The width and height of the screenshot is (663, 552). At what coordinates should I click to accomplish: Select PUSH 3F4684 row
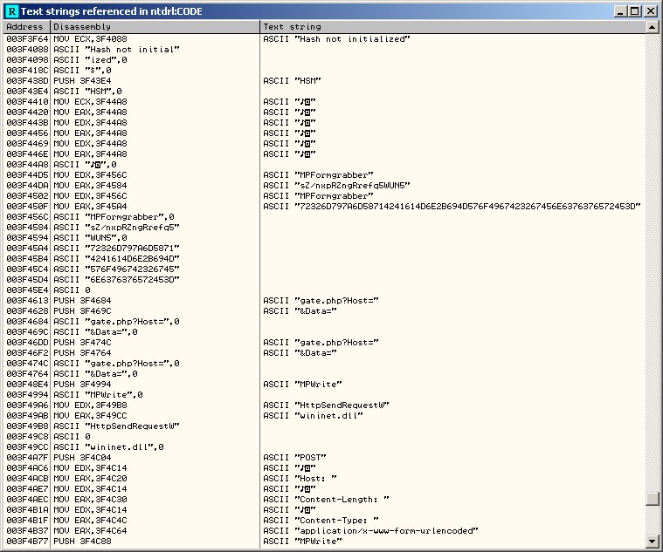[x=325, y=301]
